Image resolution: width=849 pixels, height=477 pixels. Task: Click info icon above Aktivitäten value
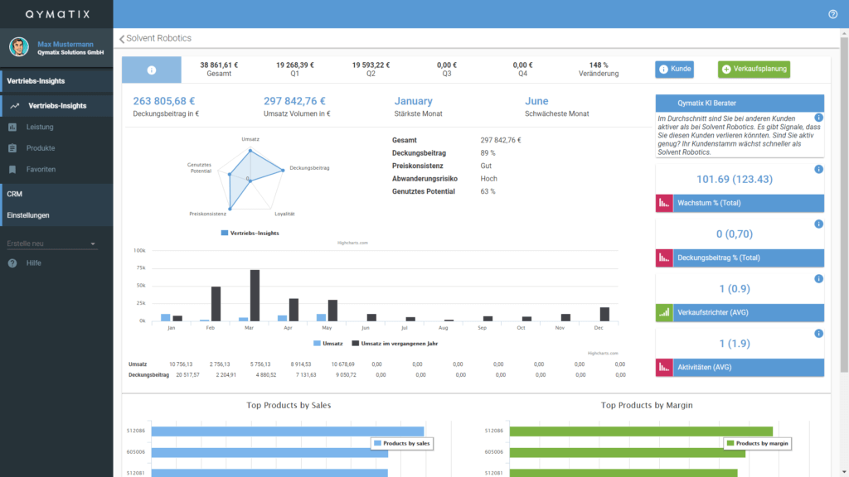818,334
